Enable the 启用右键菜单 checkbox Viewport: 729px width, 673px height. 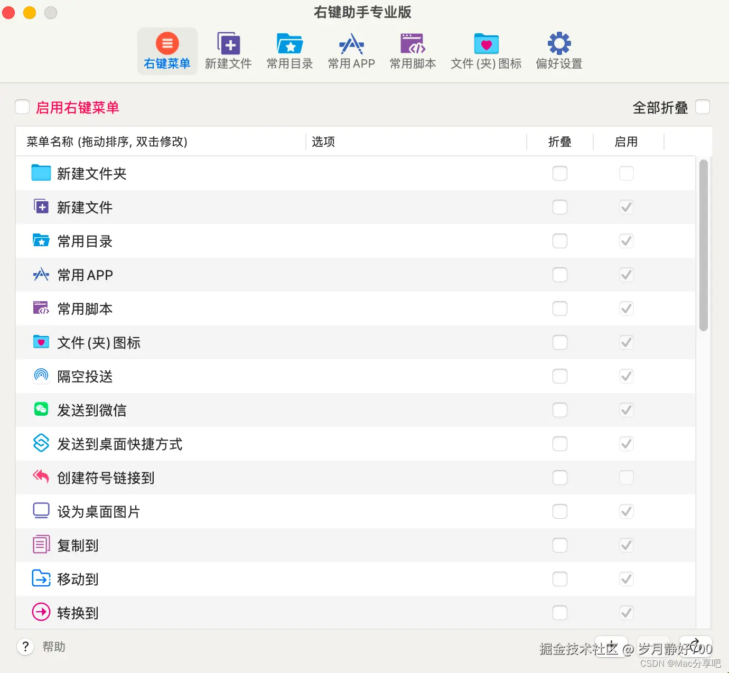[x=22, y=107]
